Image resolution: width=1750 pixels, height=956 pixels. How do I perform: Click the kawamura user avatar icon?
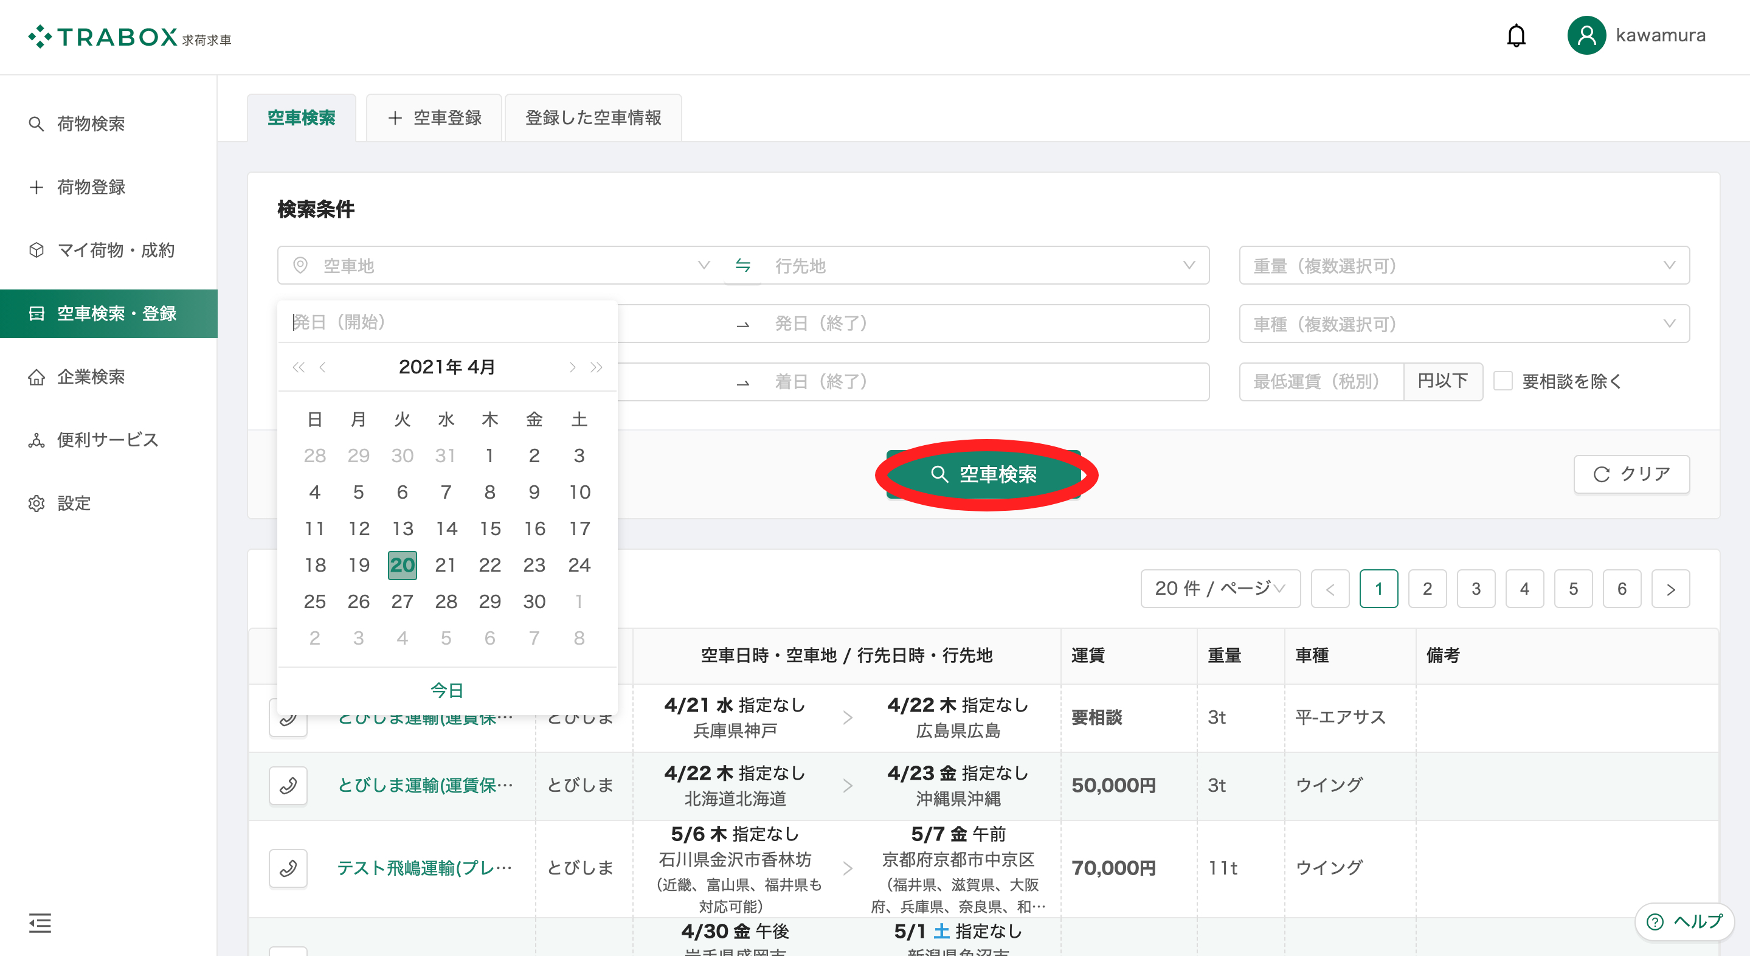click(x=1586, y=35)
